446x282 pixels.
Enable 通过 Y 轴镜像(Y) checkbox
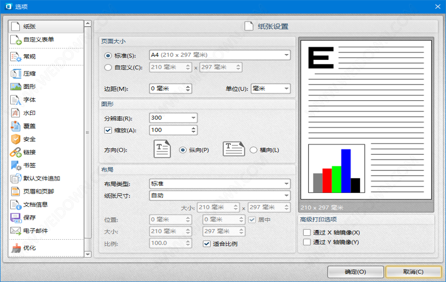click(307, 242)
